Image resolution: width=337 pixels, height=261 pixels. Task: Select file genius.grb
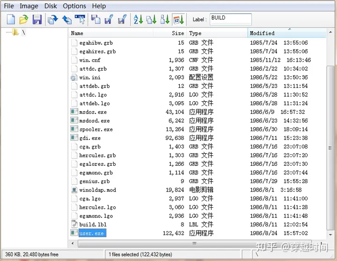[95, 181]
